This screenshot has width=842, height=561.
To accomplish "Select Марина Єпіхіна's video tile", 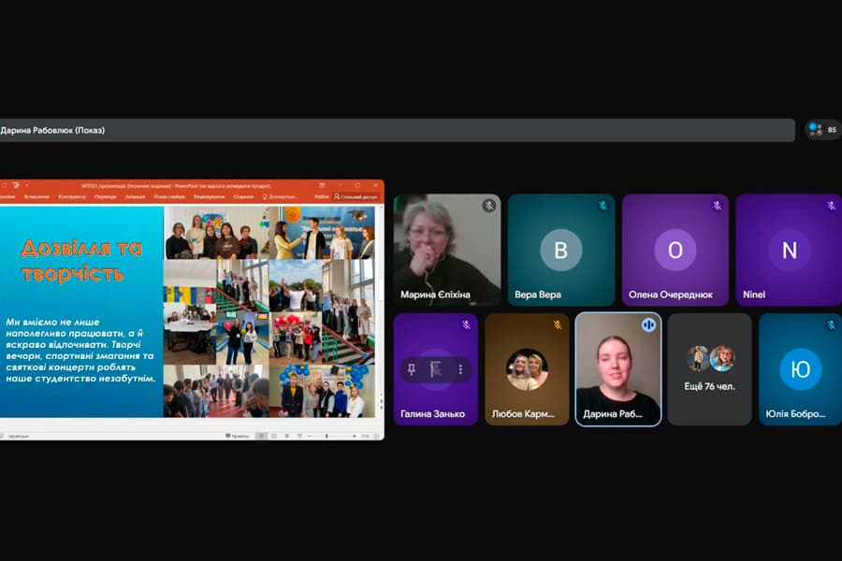I will tap(447, 251).
